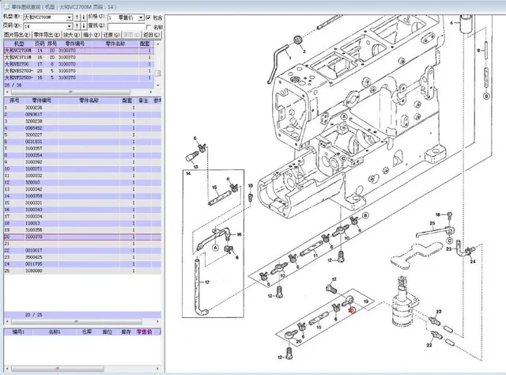Toggle the 包含 checkbox
Image resolution: width=506 pixels, height=375 pixels.
click(x=150, y=16)
